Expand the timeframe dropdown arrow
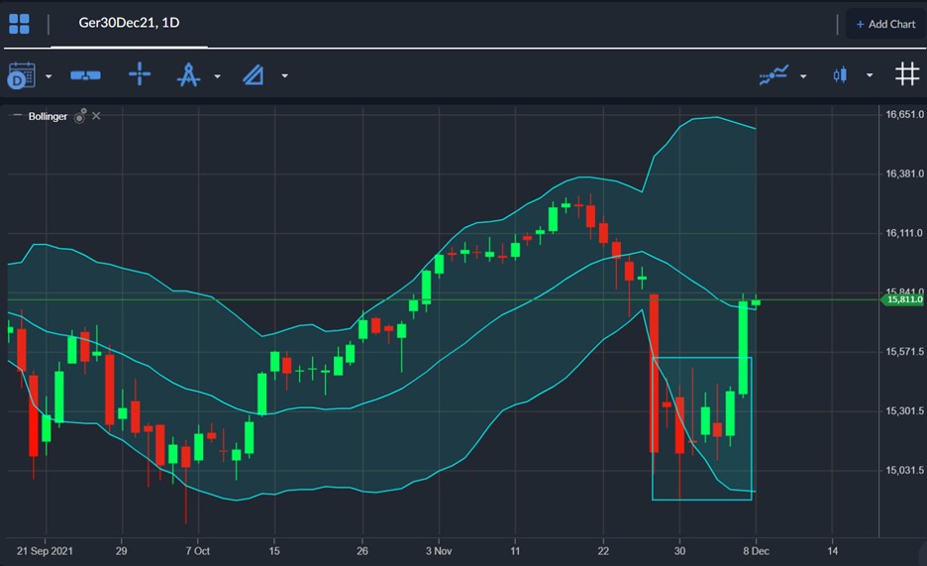The width and height of the screenshot is (927, 566). pyautogui.click(x=49, y=76)
